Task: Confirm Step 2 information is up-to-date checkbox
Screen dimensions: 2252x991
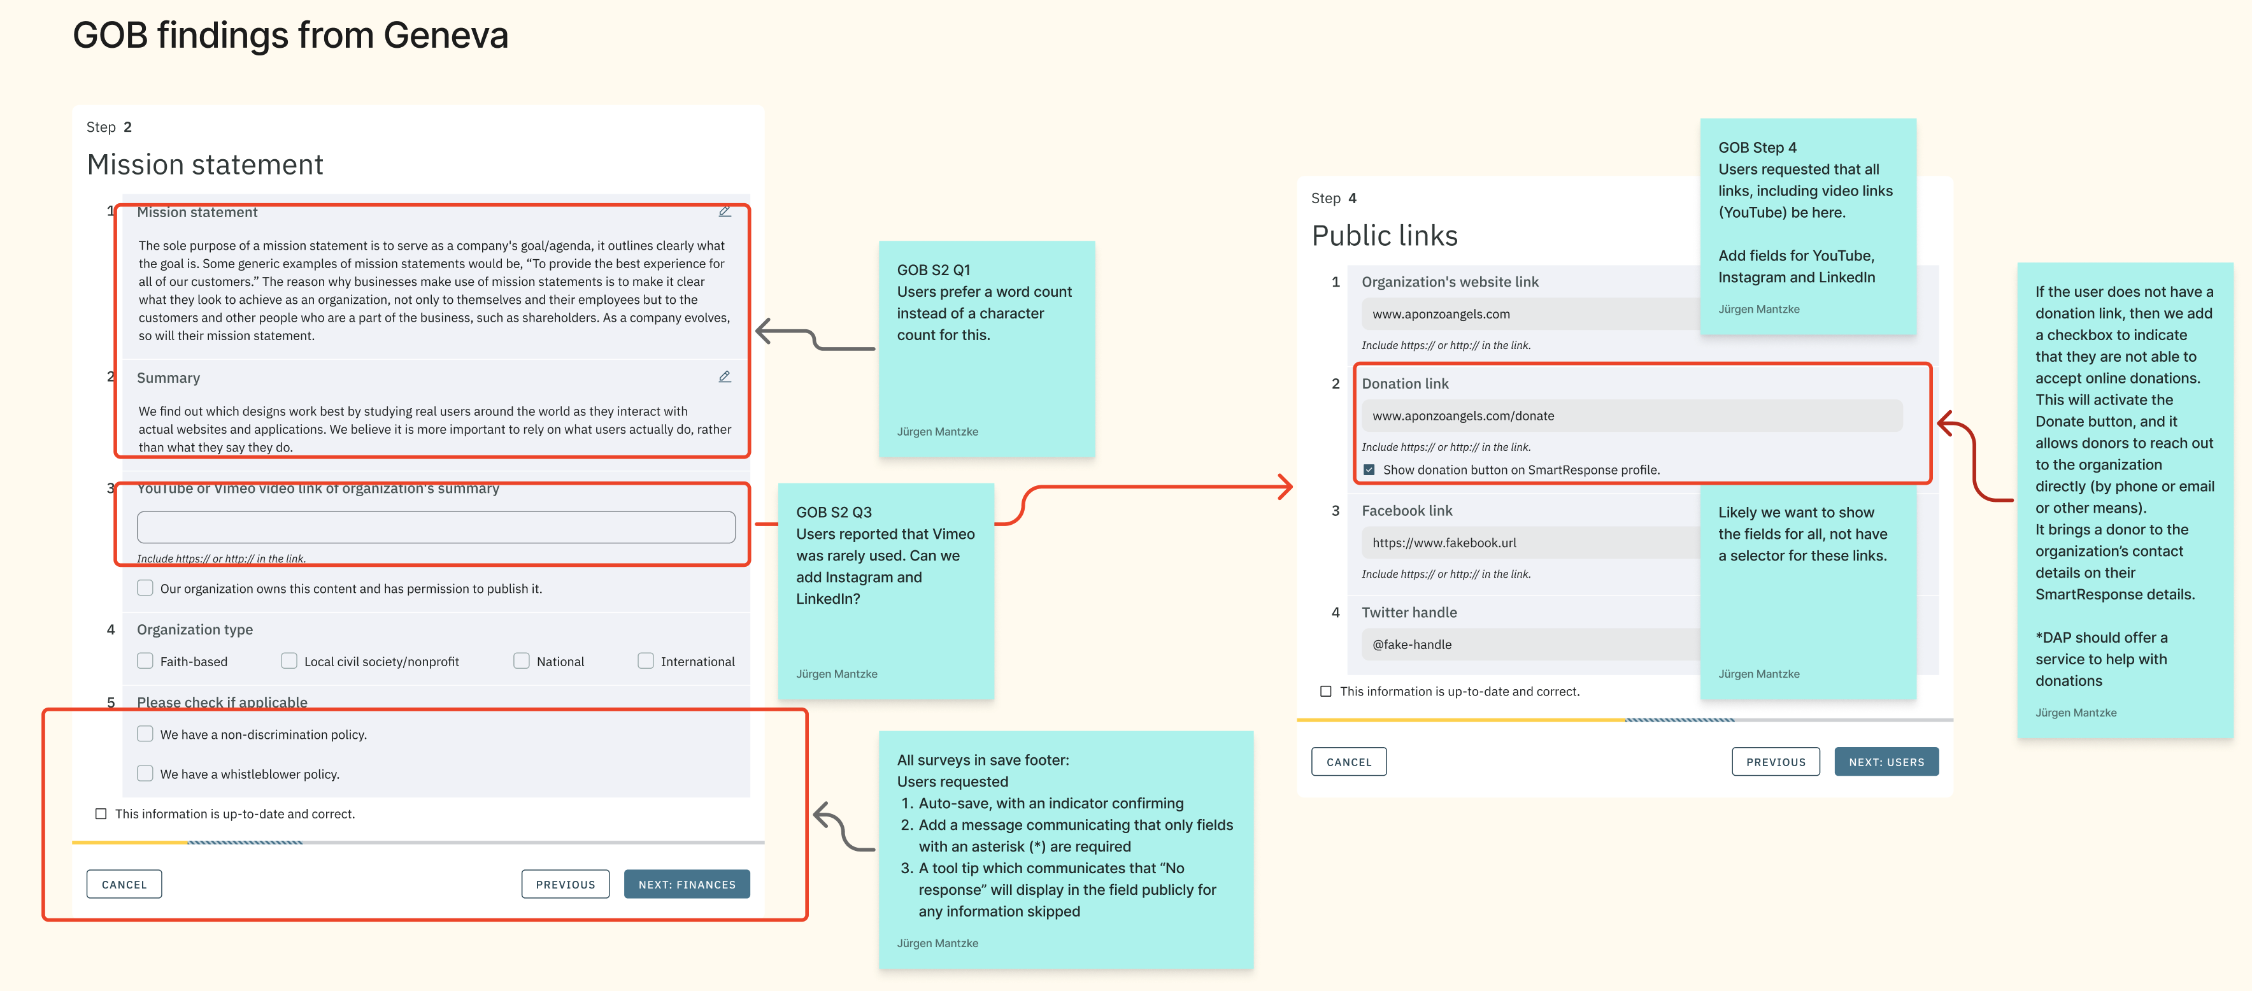Action: [101, 813]
